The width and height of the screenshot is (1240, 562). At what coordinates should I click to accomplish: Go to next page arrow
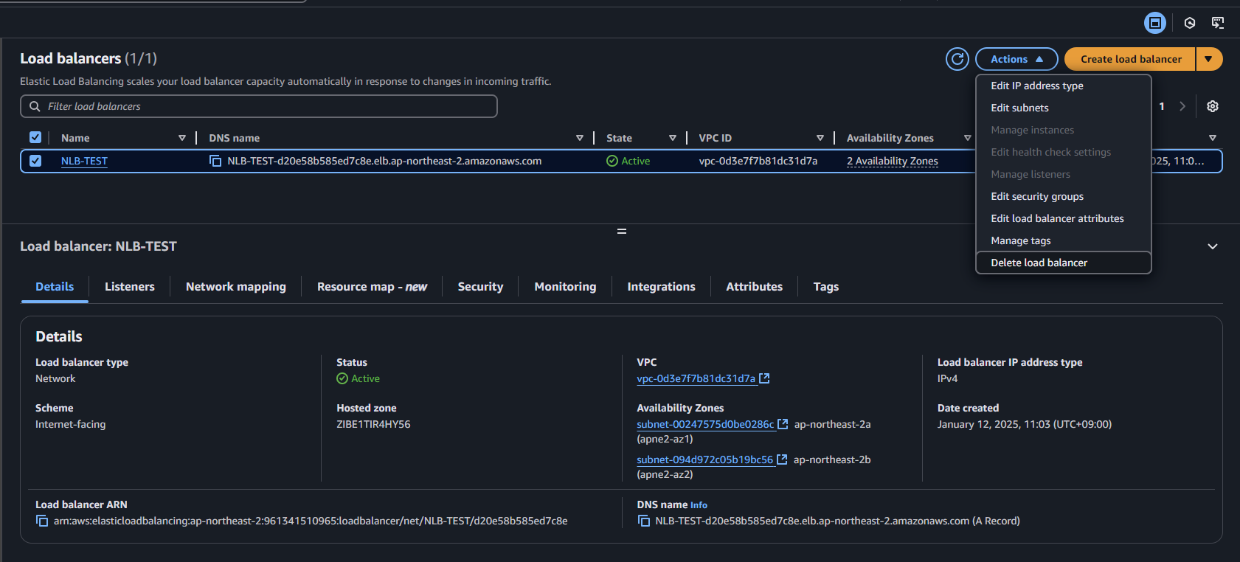pos(1182,106)
